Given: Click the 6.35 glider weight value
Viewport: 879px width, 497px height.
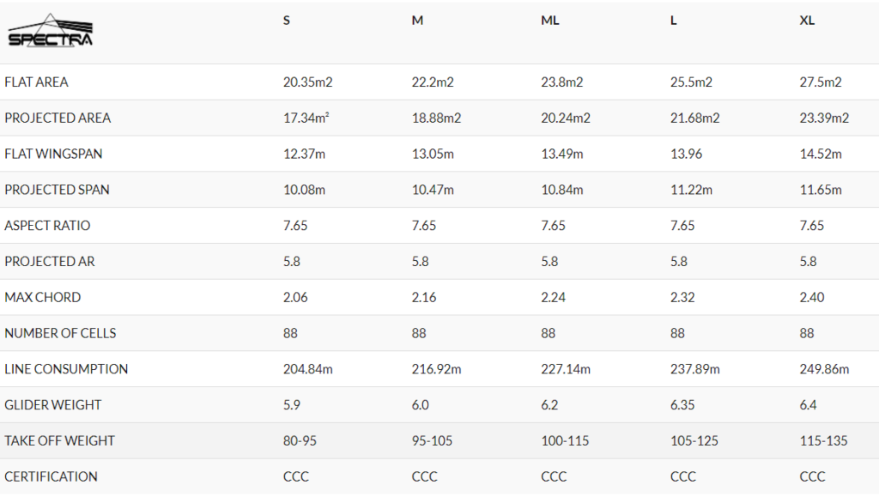Looking at the screenshot, I should point(682,405).
